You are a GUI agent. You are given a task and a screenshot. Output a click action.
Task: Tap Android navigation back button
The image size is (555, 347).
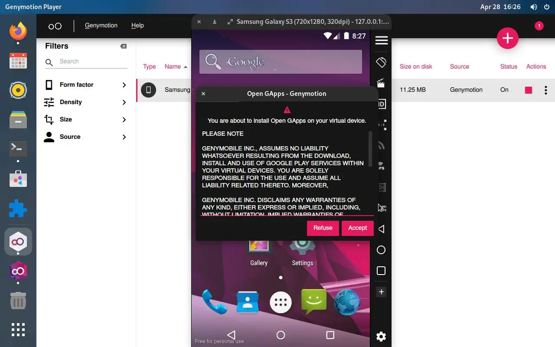coord(231,335)
